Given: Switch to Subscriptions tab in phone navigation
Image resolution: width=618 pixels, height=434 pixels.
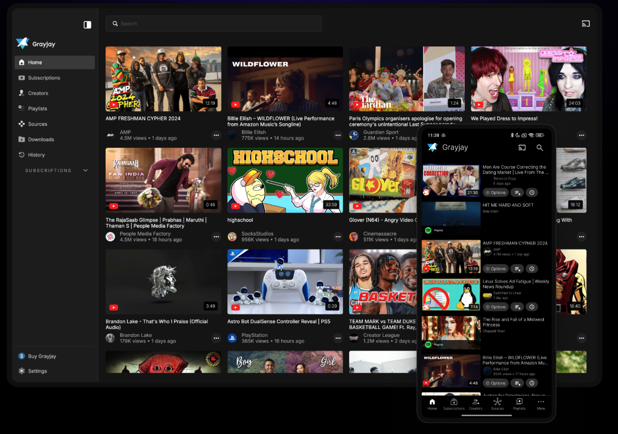Looking at the screenshot, I should coord(454,404).
